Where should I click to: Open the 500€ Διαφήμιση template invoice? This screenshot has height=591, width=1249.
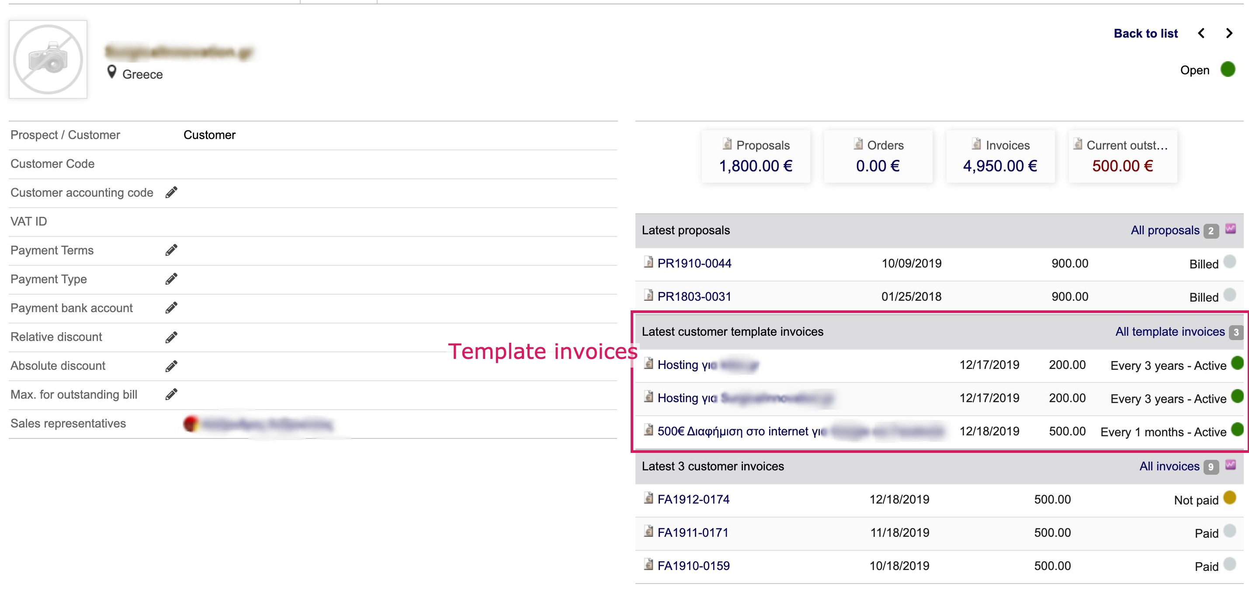pyautogui.click(x=739, y=431)
